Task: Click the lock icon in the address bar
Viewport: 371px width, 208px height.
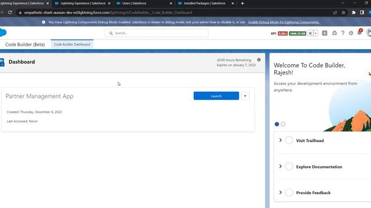Action: coord(20,13)
